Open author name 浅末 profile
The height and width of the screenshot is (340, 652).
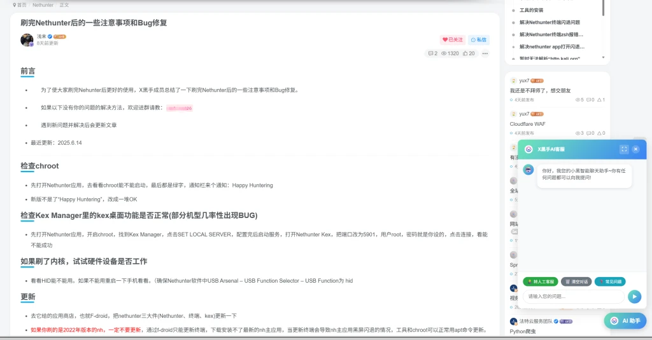(x=41, y=36)
